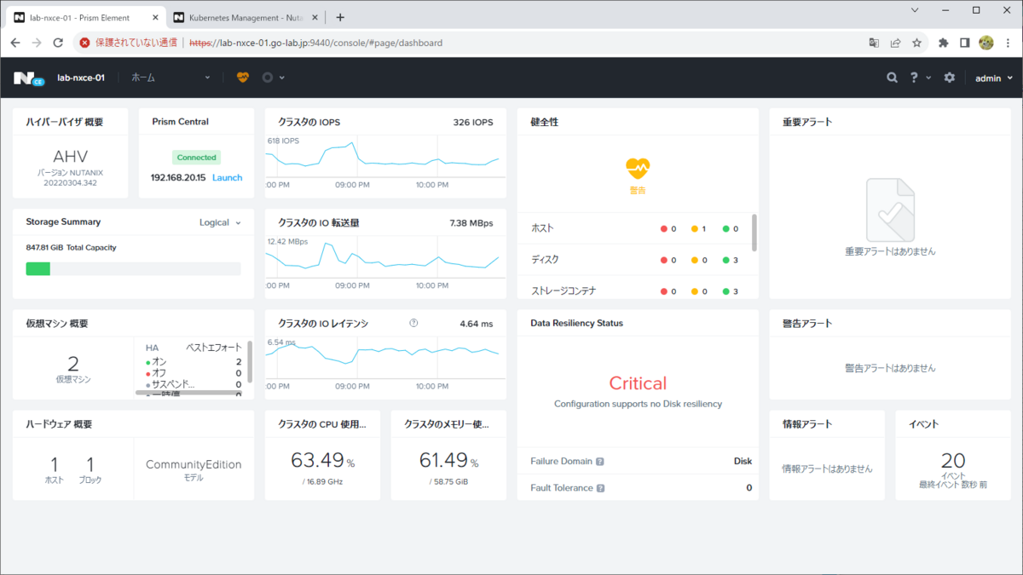Click the green storage capacity bar

coord(38,268)
